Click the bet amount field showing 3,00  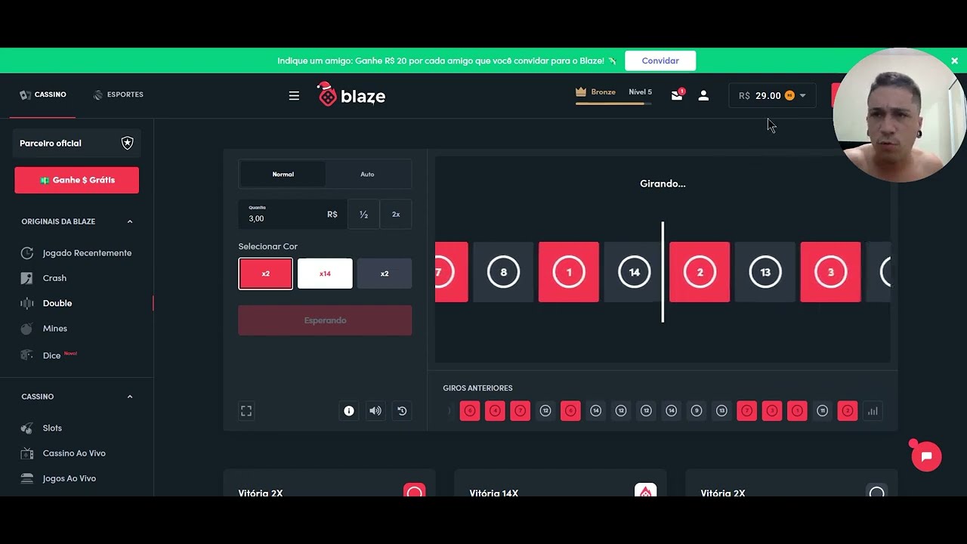pos(292,215)
